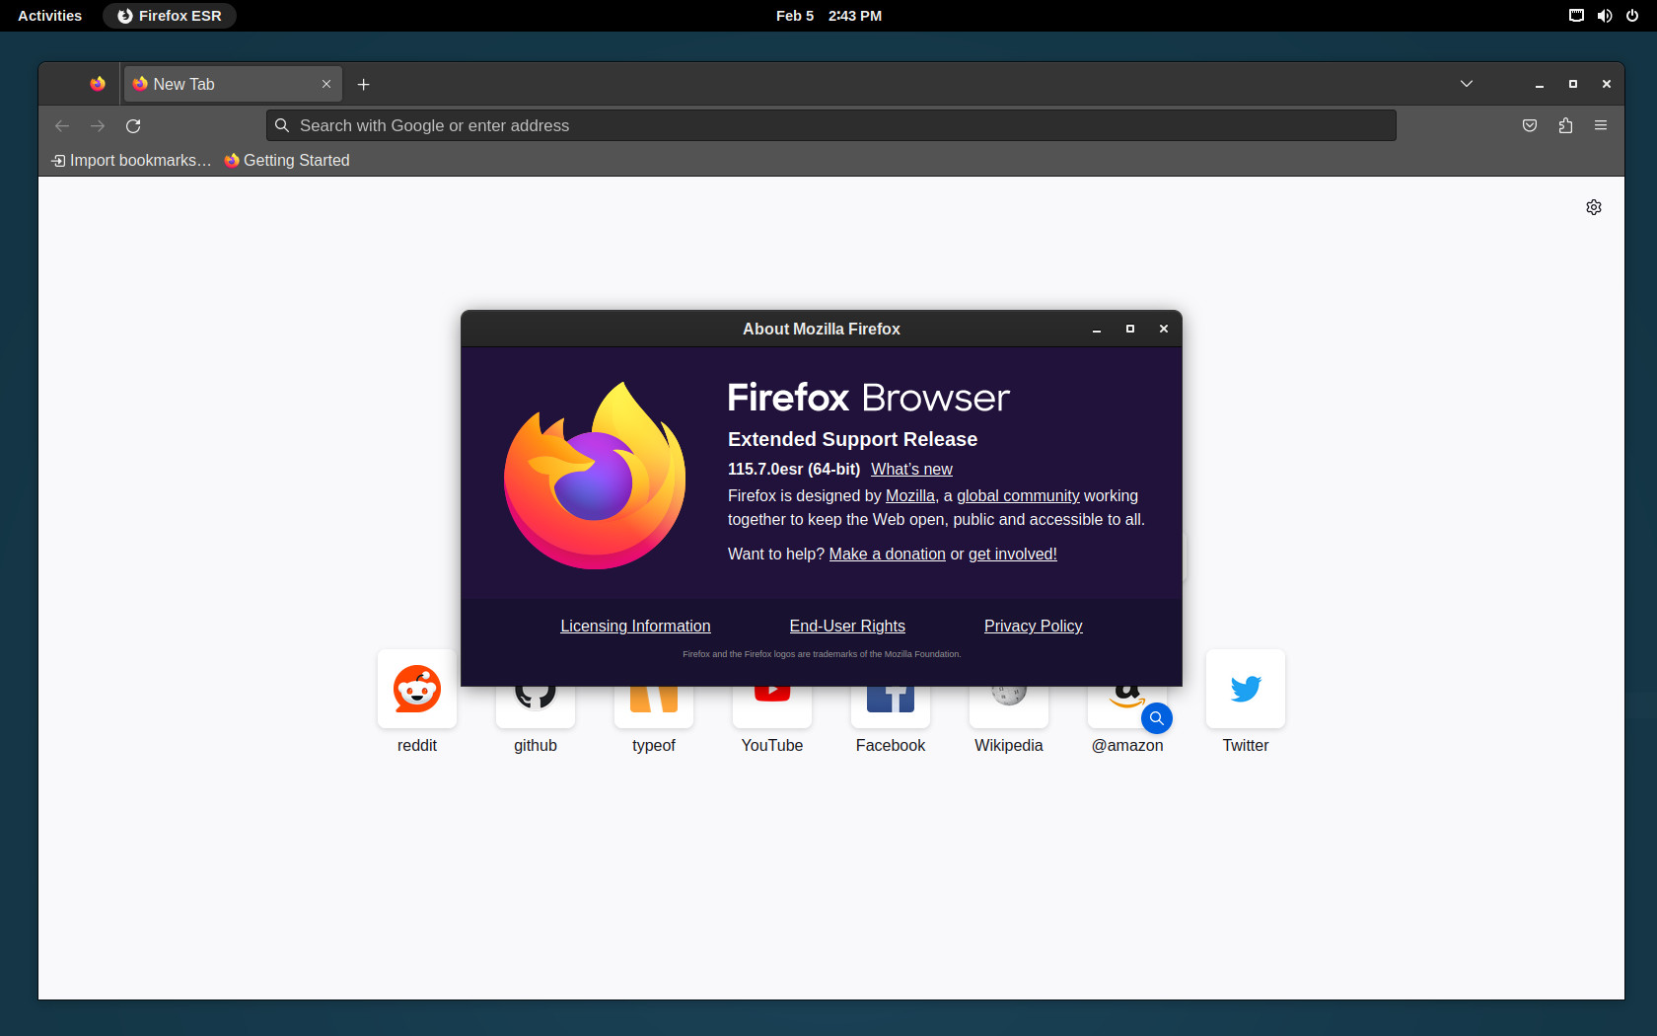
Task: Go back with the back arrow
Action: [62, 125]
